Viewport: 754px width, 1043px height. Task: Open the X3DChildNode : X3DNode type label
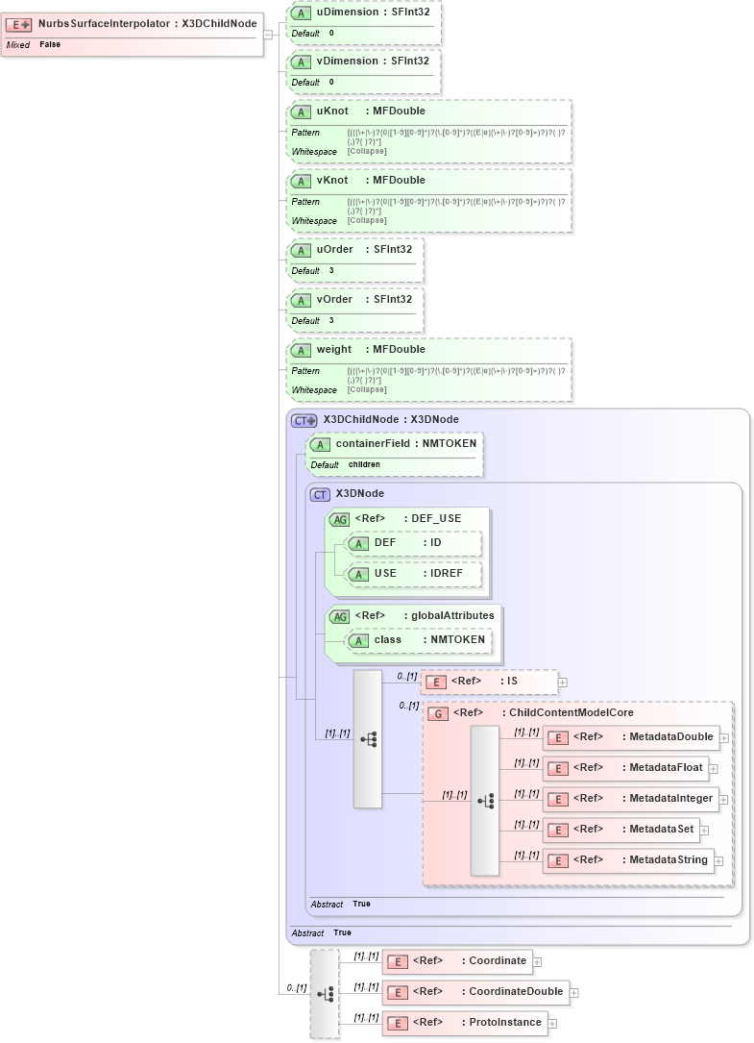coord(391,420)
